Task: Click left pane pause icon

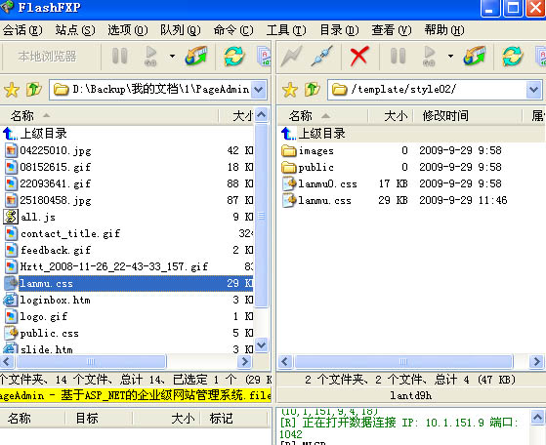Action: click(x=120, y=56)
